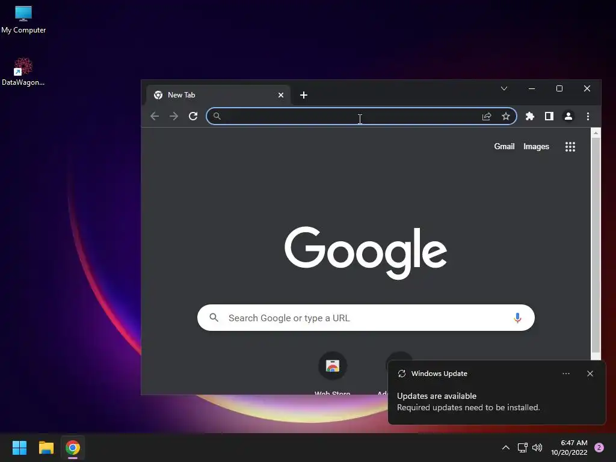Screen dimensions: 616x462
Task: Close the New Tab tab
Action: (281, 95)
